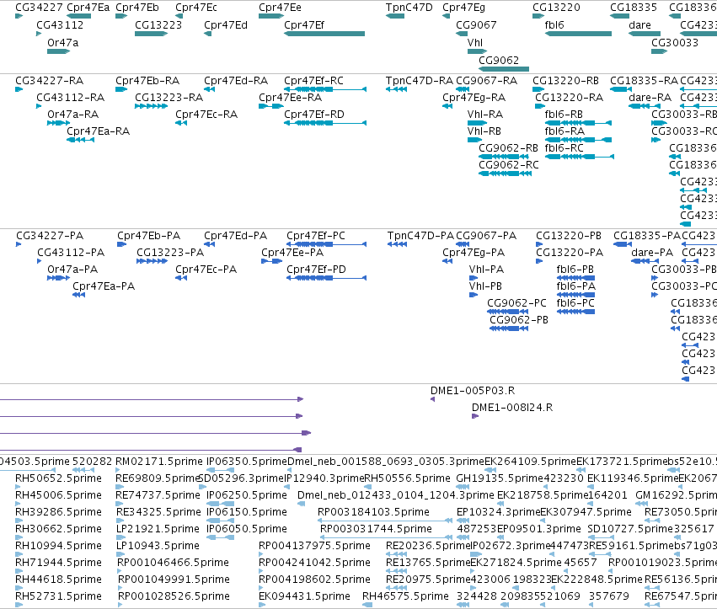
Task: Click EST RP004137975.5prime
Action: (262, 554)
